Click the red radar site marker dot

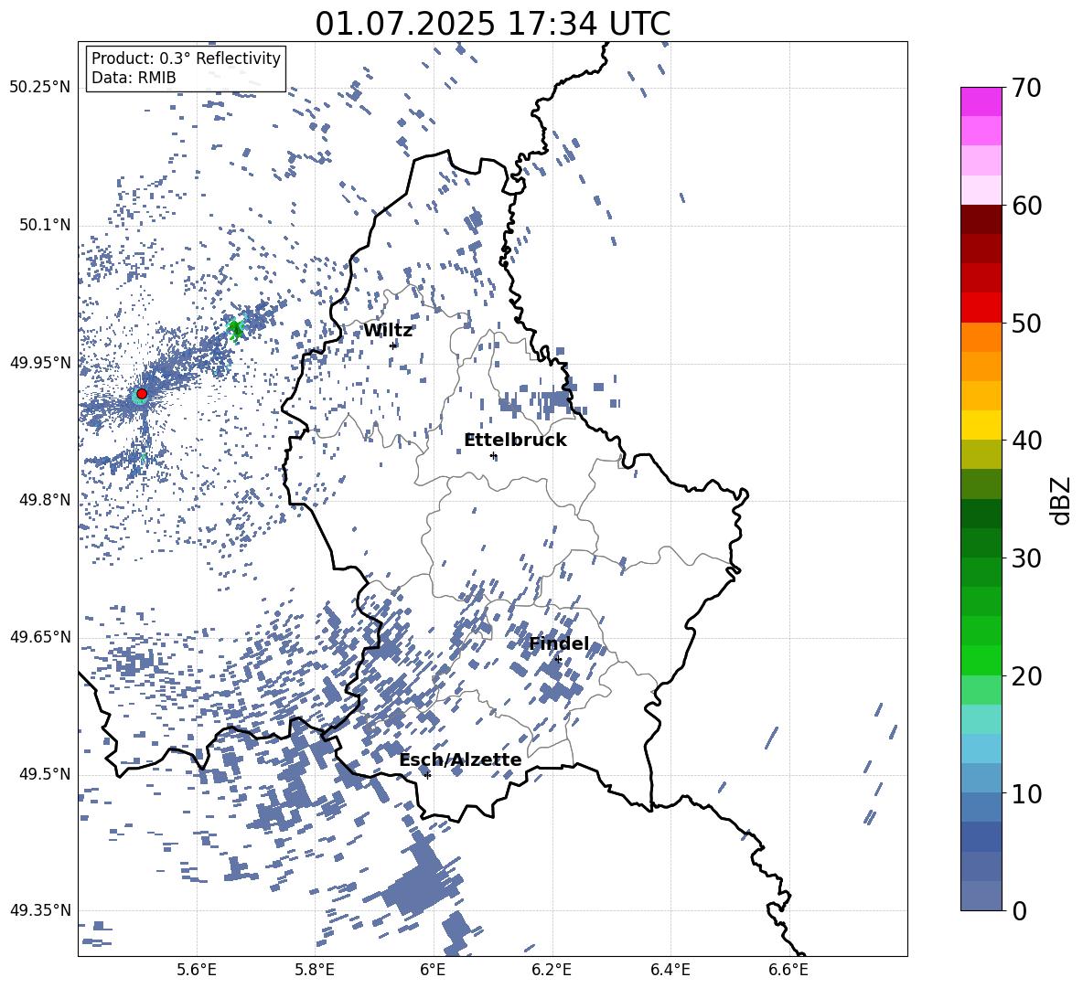point(142,394)
